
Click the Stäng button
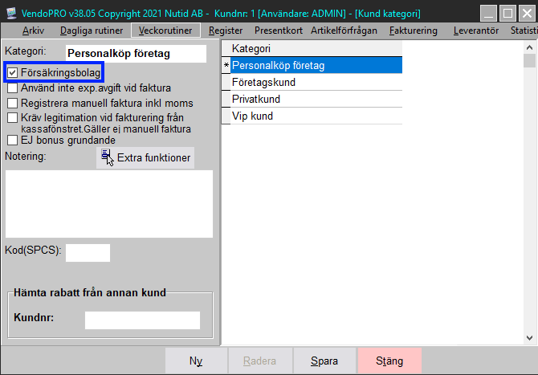[x=389, y=361]
